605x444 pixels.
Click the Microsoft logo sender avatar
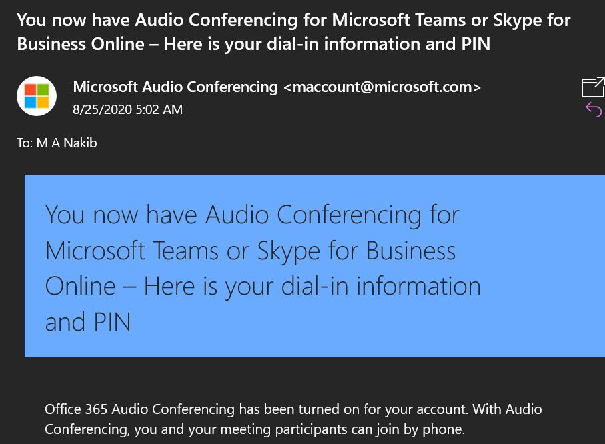pos(37,96)
